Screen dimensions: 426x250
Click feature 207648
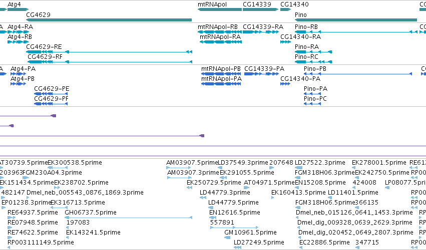(281, 163)
